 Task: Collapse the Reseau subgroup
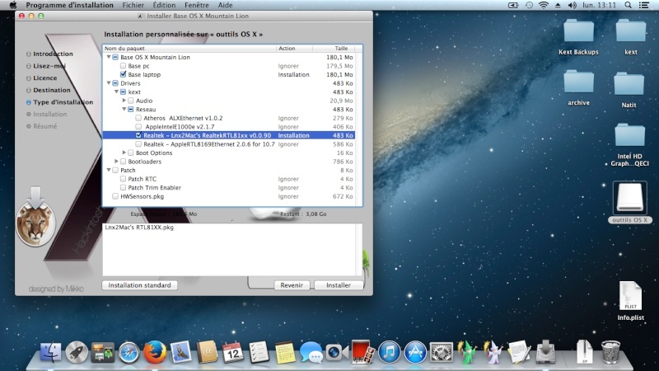pos(124,109)
